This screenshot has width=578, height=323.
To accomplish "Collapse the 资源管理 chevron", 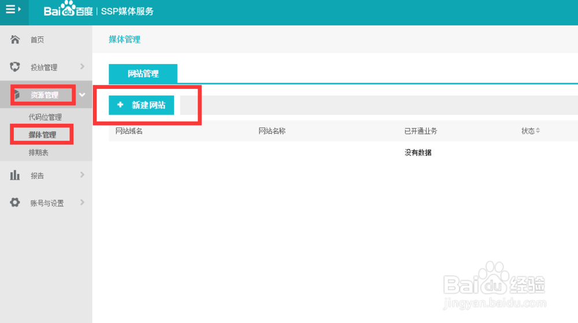I will coord(82,95).
